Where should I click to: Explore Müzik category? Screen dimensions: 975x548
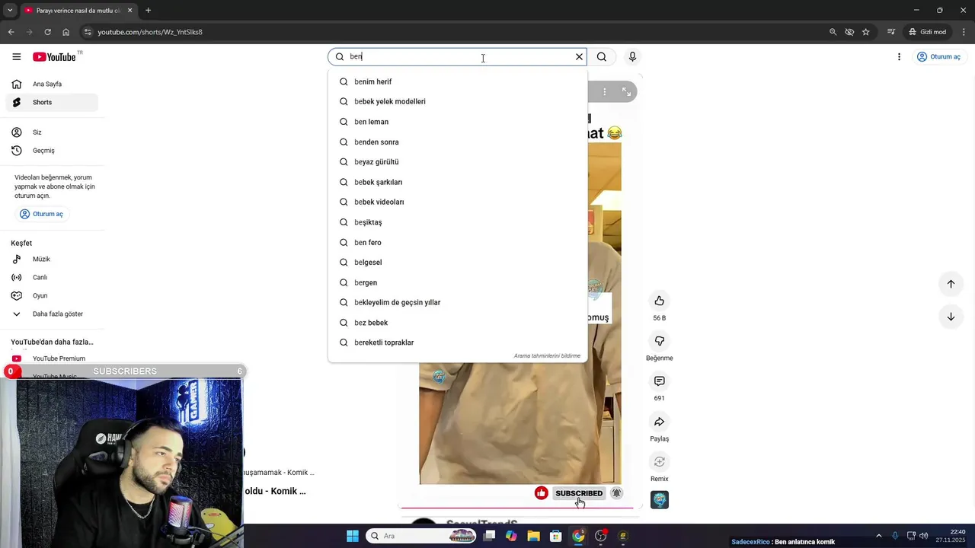[52, 260]
